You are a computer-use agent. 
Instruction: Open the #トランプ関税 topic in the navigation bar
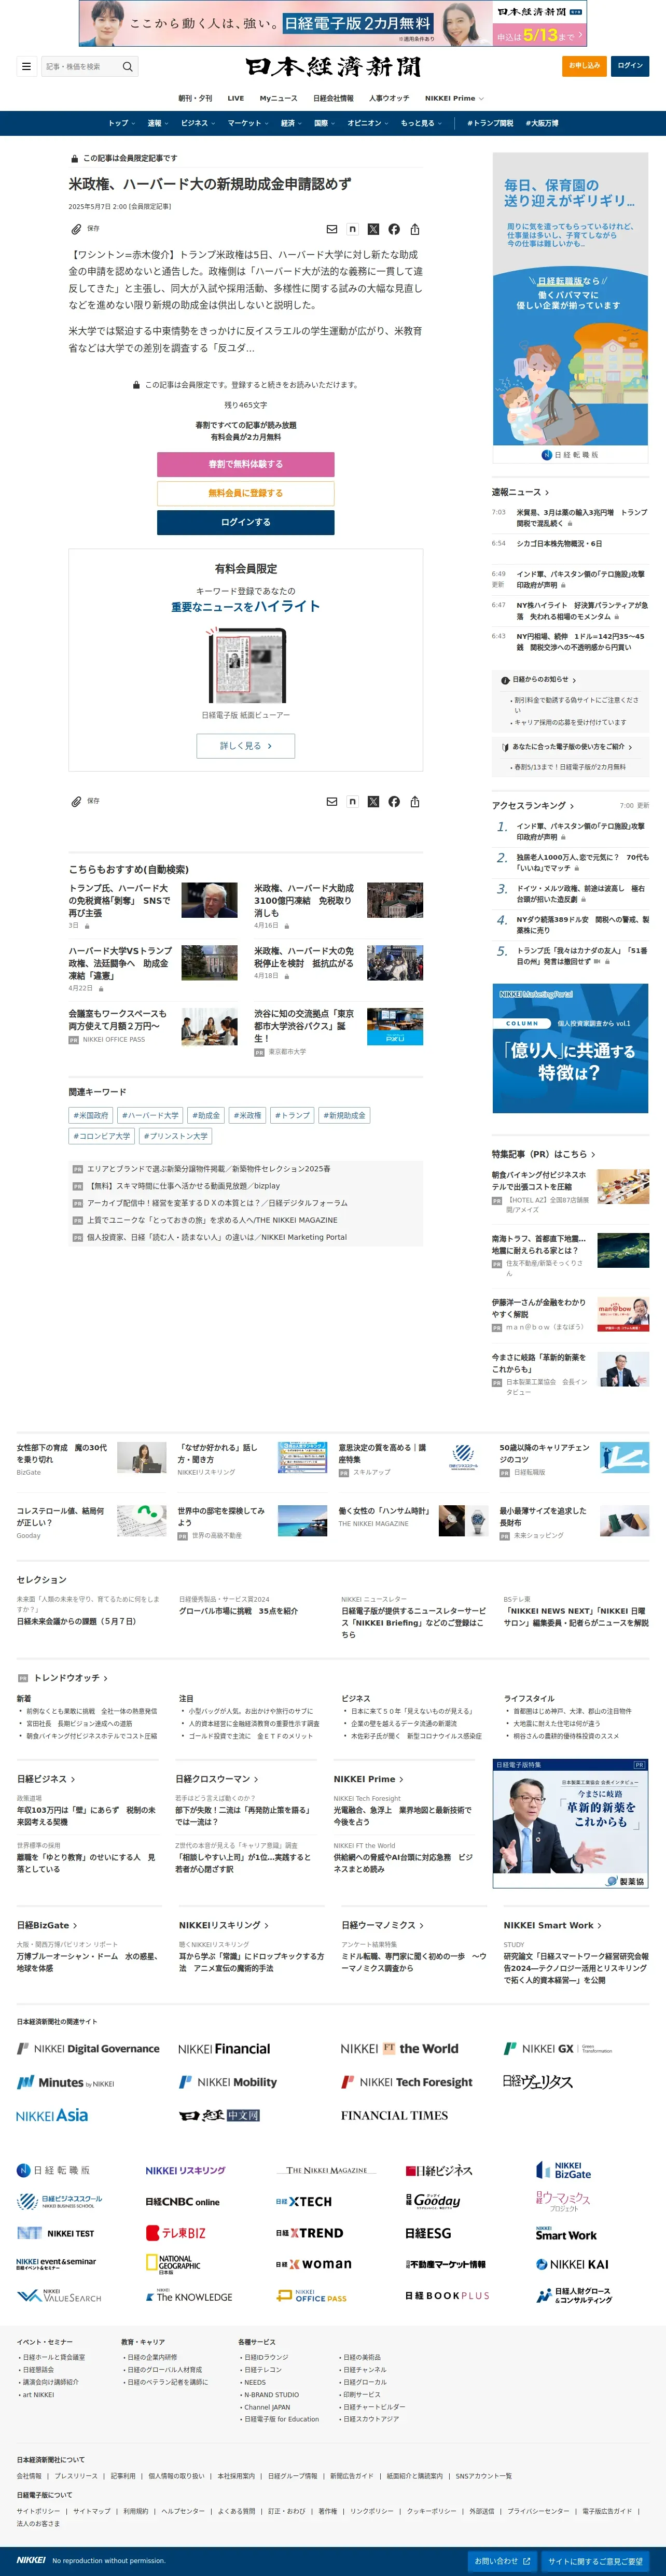tap(490, 123)
